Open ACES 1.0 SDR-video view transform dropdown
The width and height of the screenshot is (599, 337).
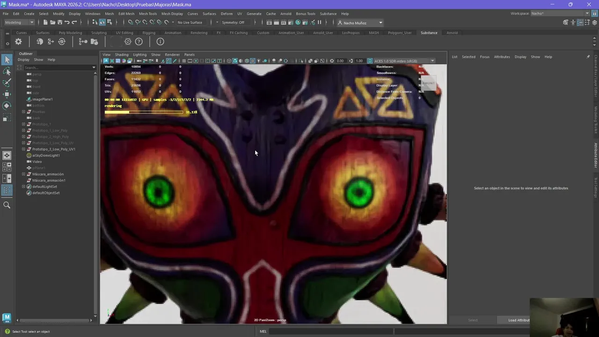point(405,61)
